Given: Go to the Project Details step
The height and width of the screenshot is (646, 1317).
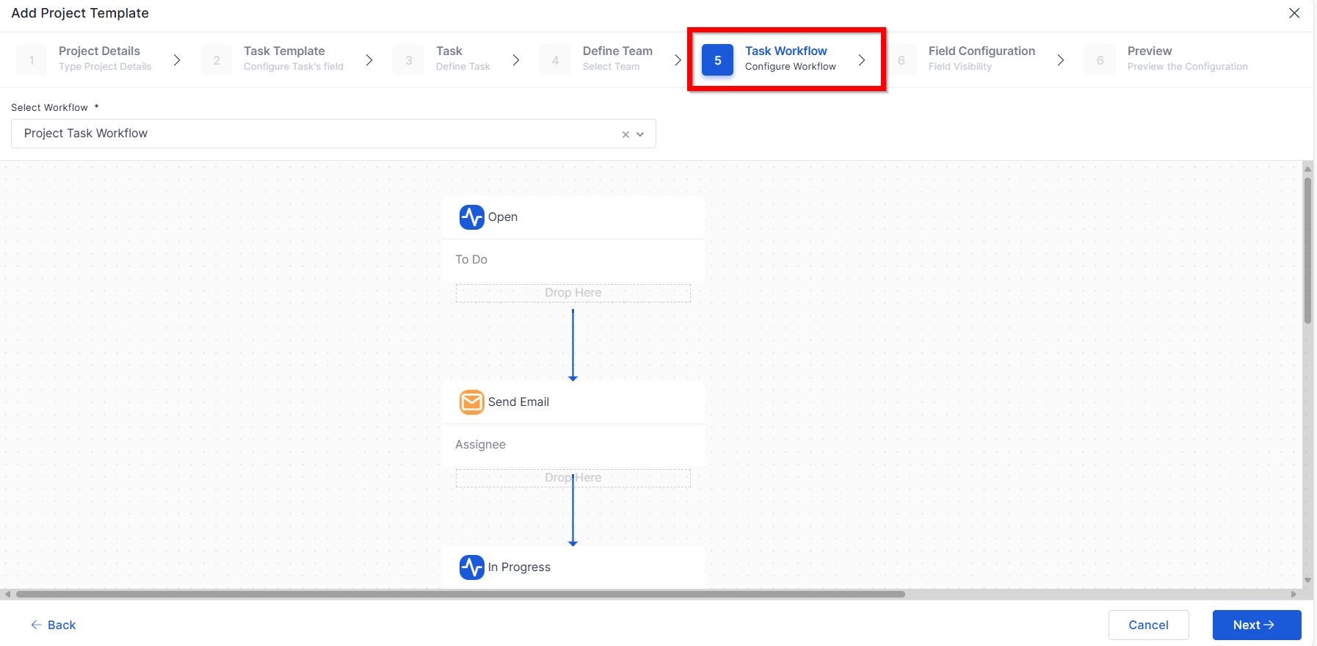Looking at the screenshot, I should coord(105,58).
